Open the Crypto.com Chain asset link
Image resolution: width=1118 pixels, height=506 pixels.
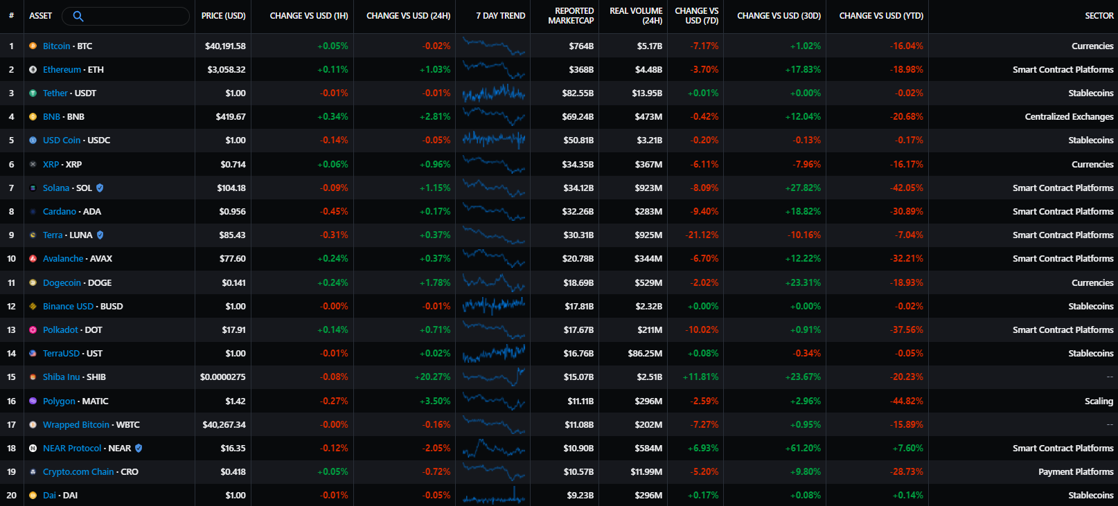[x=78, y=472]
